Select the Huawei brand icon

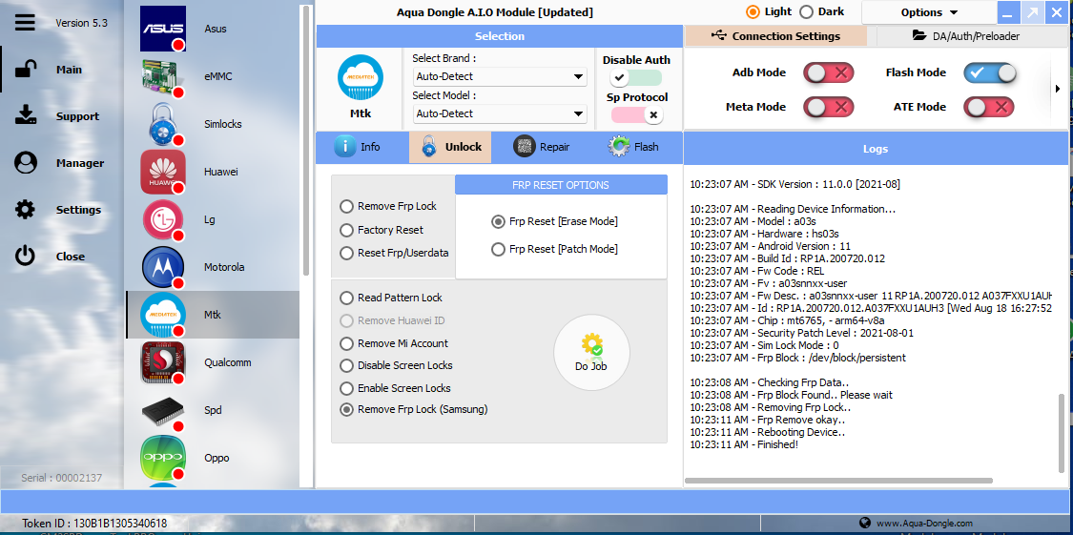163,172
